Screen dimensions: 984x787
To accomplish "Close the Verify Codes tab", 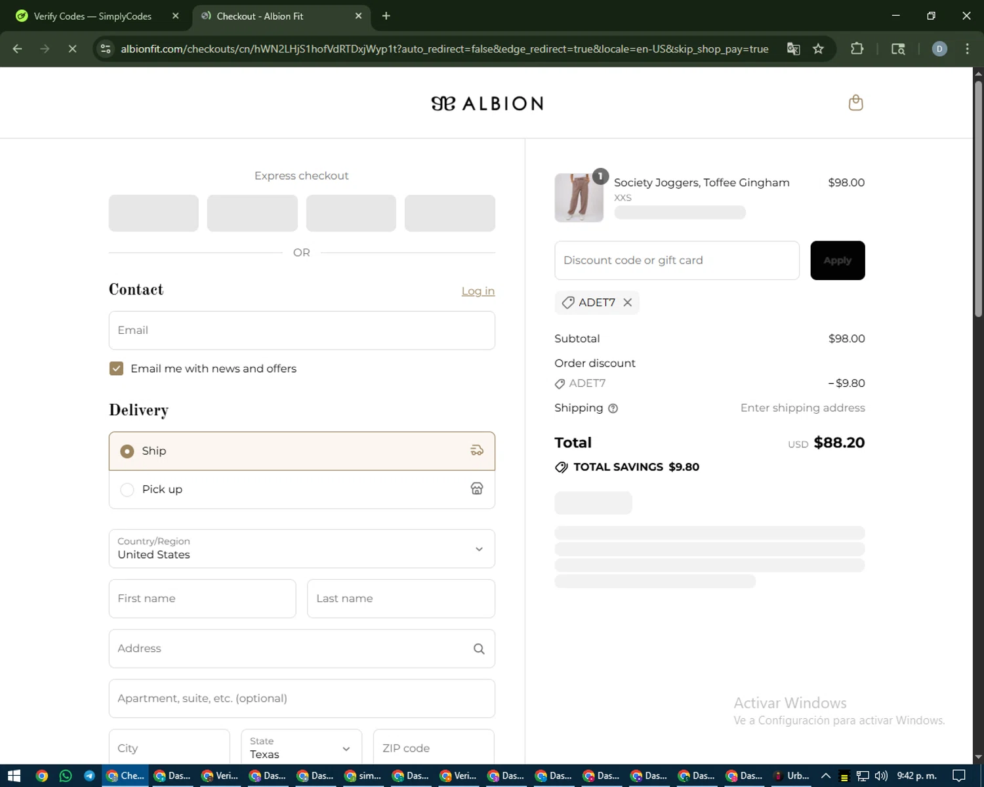I will (x=175, y=16).
